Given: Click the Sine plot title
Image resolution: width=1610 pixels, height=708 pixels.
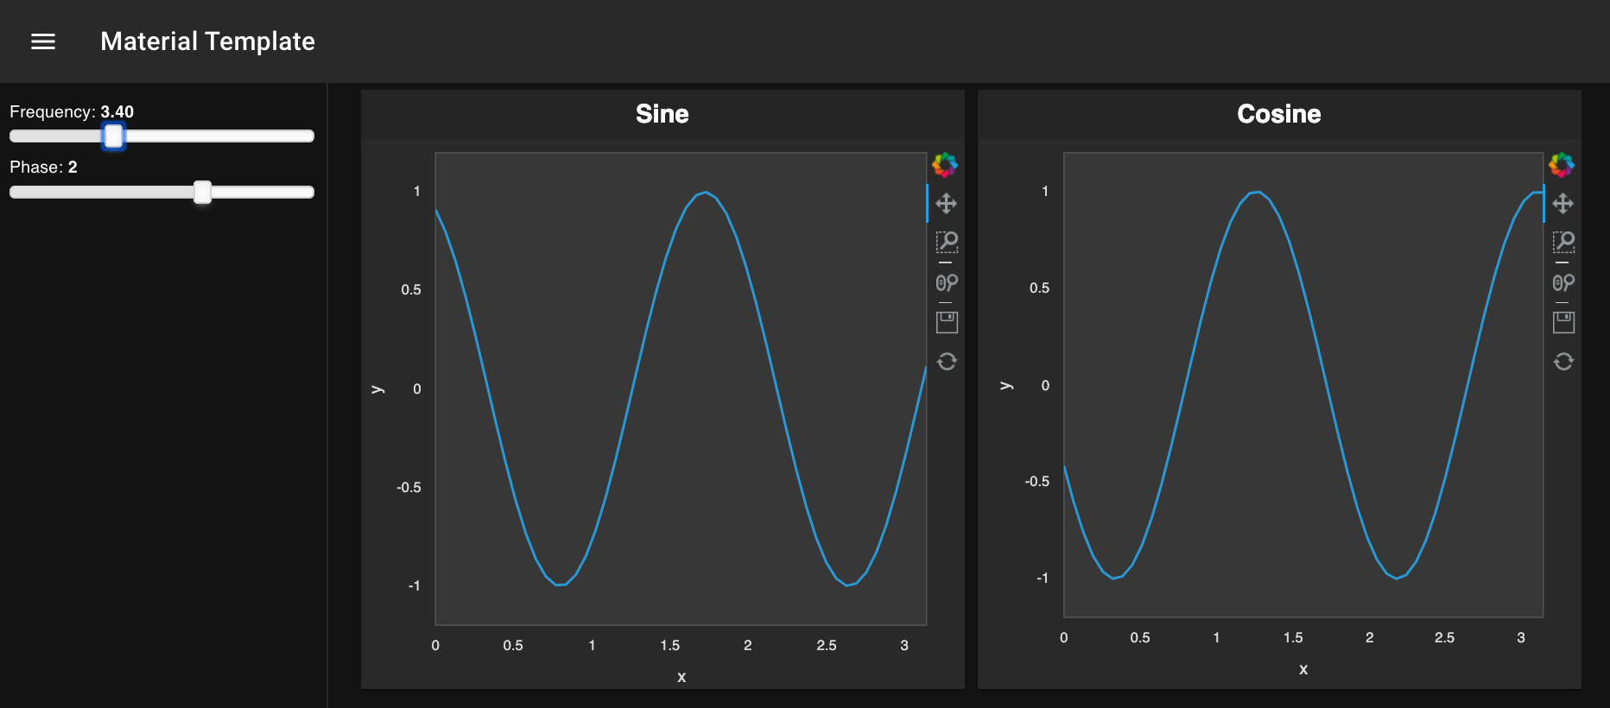Looking at the screenshot, I should (662, 114).
